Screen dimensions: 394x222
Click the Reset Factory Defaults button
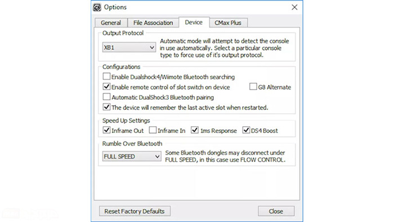tap(135, 211)
